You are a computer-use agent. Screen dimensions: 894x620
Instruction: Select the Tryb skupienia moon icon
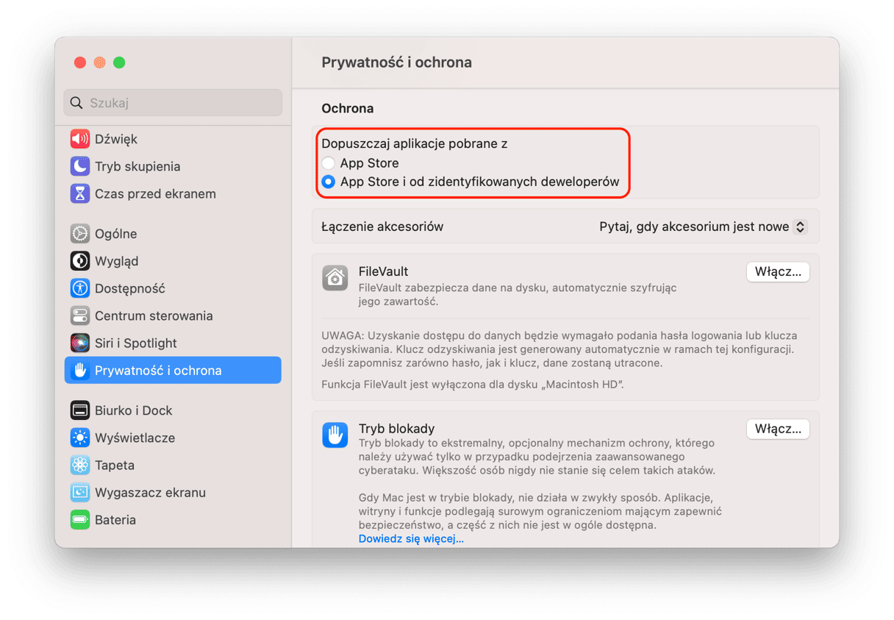click(x=79, y=166)
